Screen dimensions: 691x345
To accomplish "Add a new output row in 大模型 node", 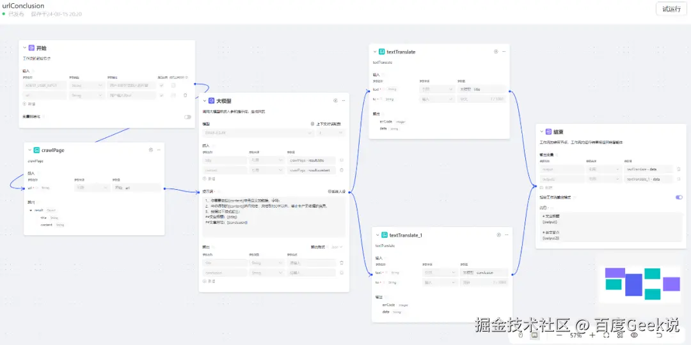I will (x=209, y=280).
